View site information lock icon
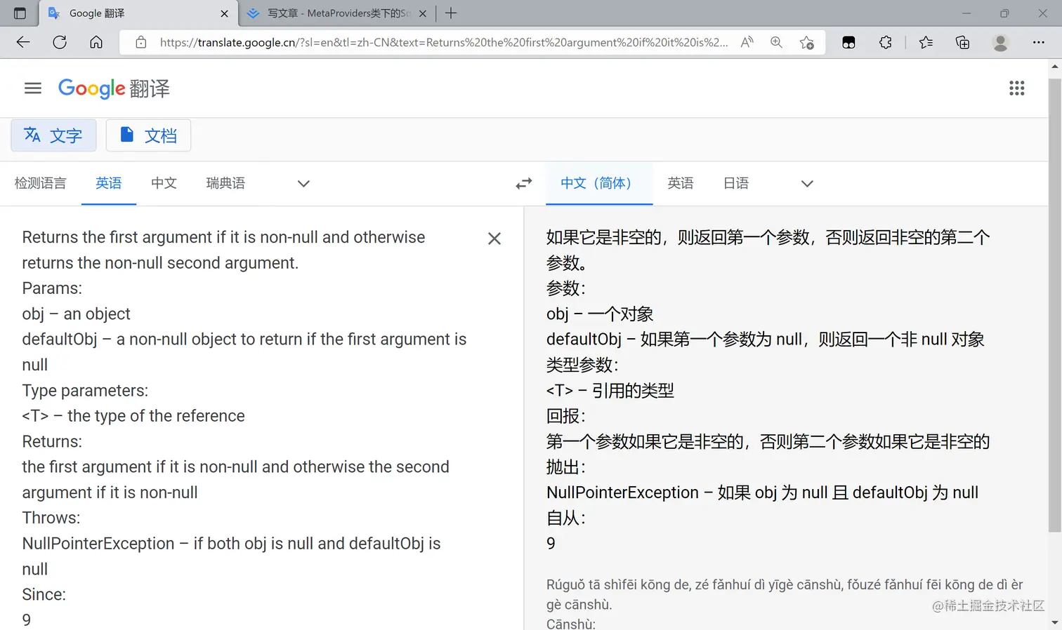Screen dimensions: 1062x630 pos(141,42)
